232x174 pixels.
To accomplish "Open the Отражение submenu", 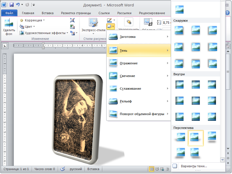I will [x=138, y=63].
